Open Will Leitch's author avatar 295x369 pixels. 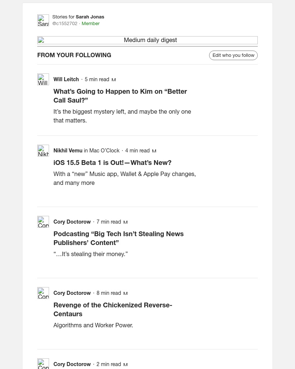(43, 79)
